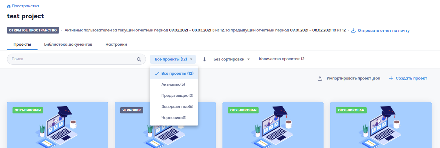
Task: Click the upload icon for import
Action: coord(320,78)
